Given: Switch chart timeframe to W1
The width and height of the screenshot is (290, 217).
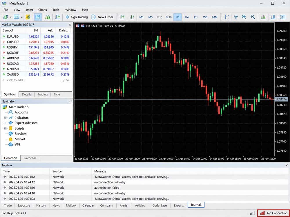Looking at the screenshot, I should click(x=205, y=17).
